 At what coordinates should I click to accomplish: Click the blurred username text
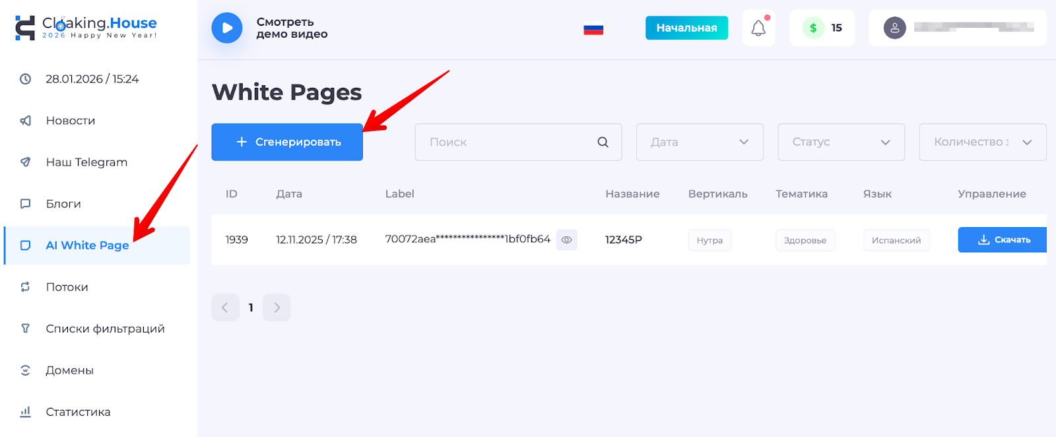[974, 27]
